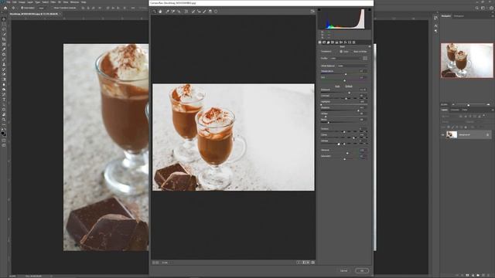Open the Profile dropdown in Camera Raw
Image resolution: width=495 pixels, height=278 pixels.
346,59
